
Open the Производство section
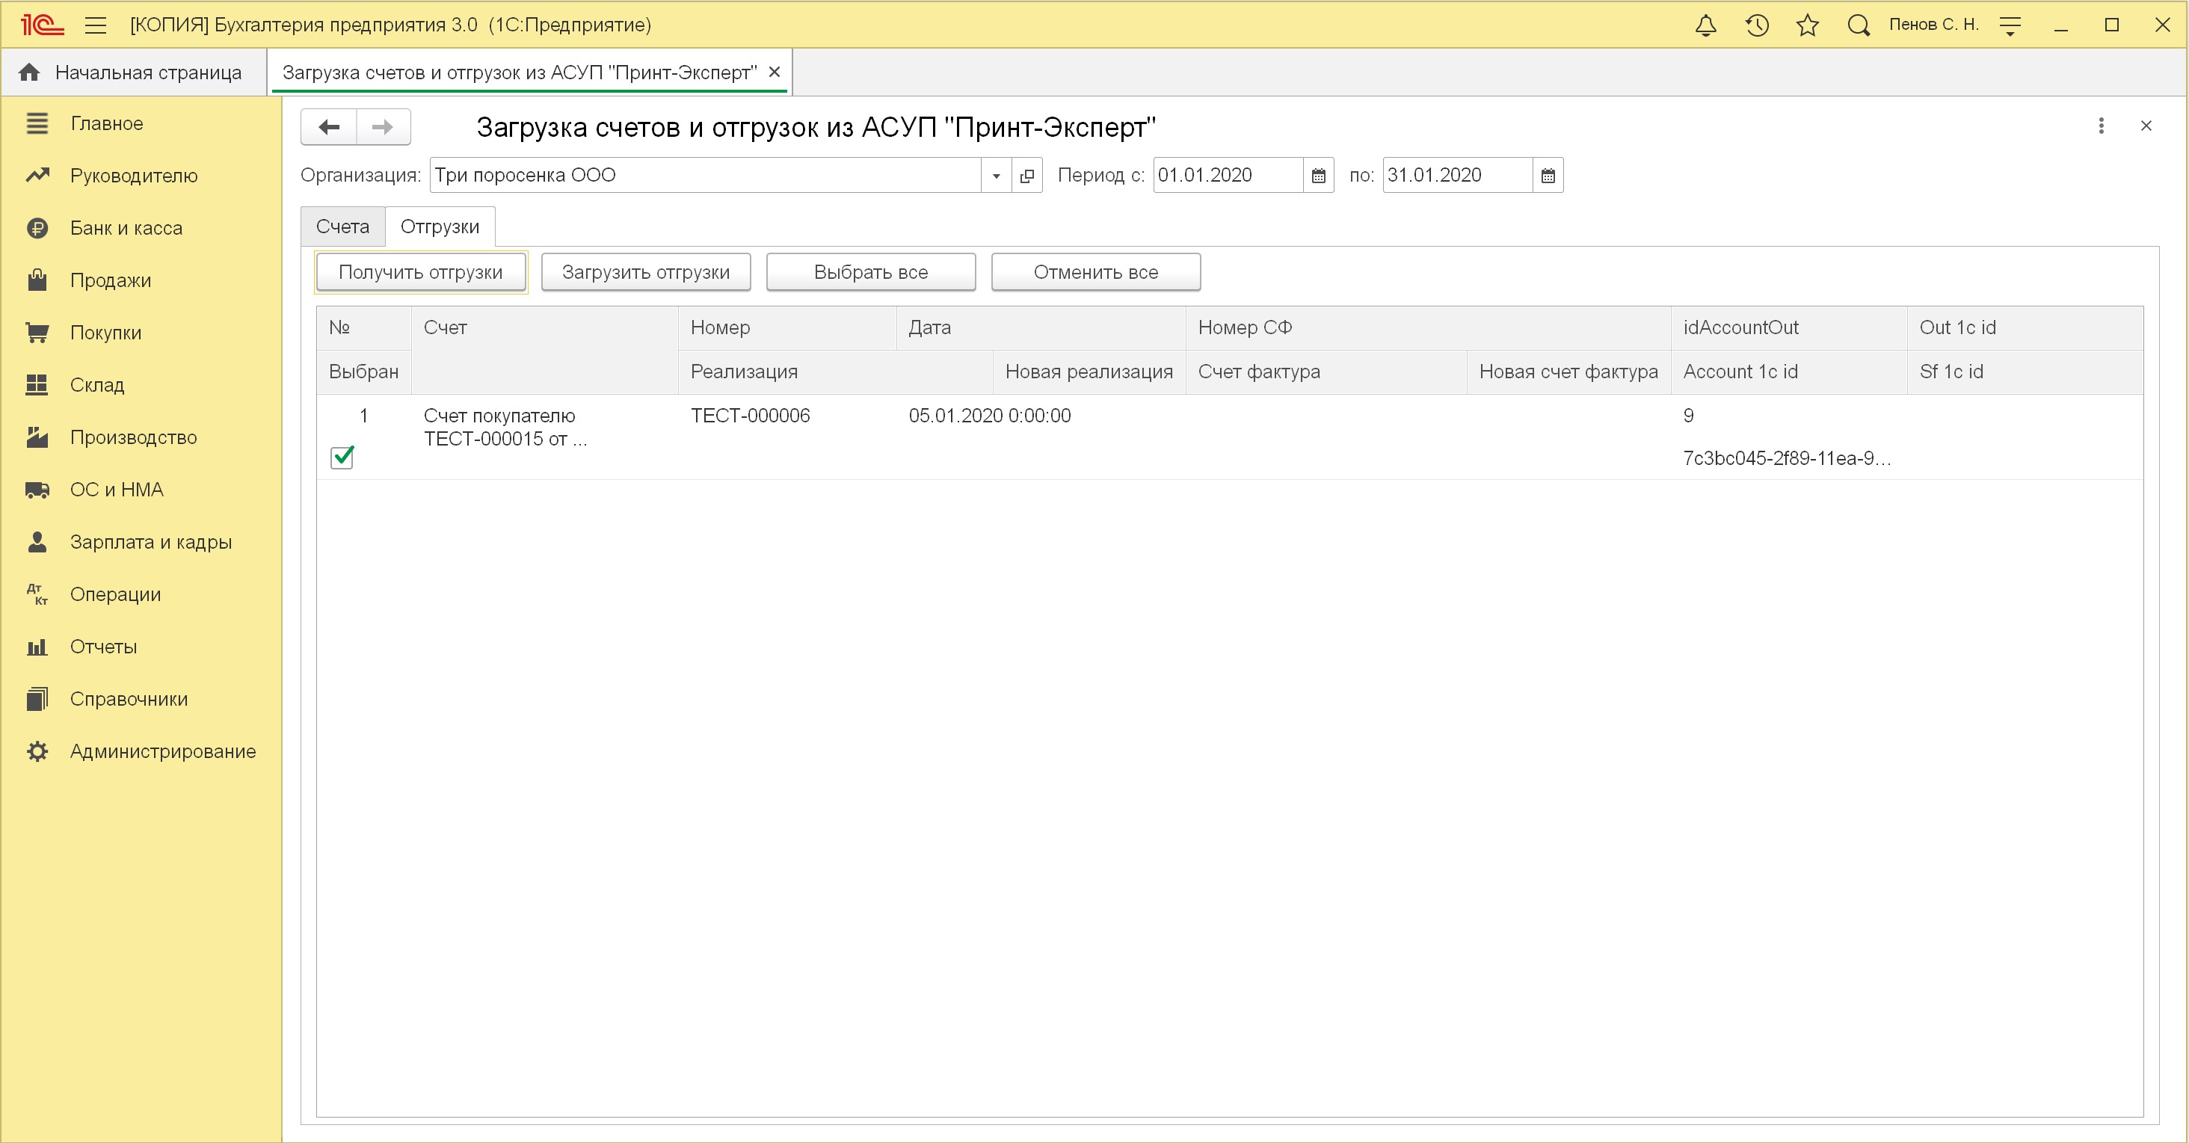[x=141, y=437]
